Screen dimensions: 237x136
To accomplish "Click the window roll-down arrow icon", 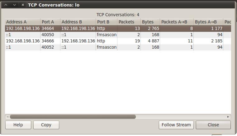I will (14, 5).
